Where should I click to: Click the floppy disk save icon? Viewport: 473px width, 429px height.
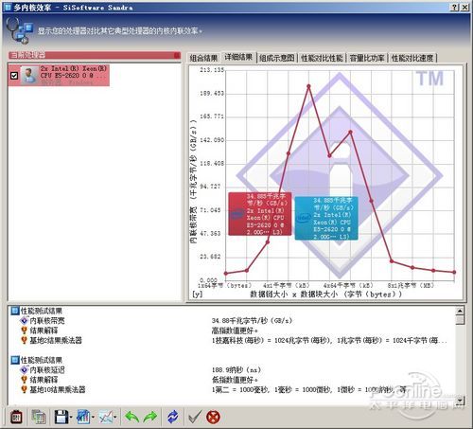pyautogui.click(x=61, y=417)
